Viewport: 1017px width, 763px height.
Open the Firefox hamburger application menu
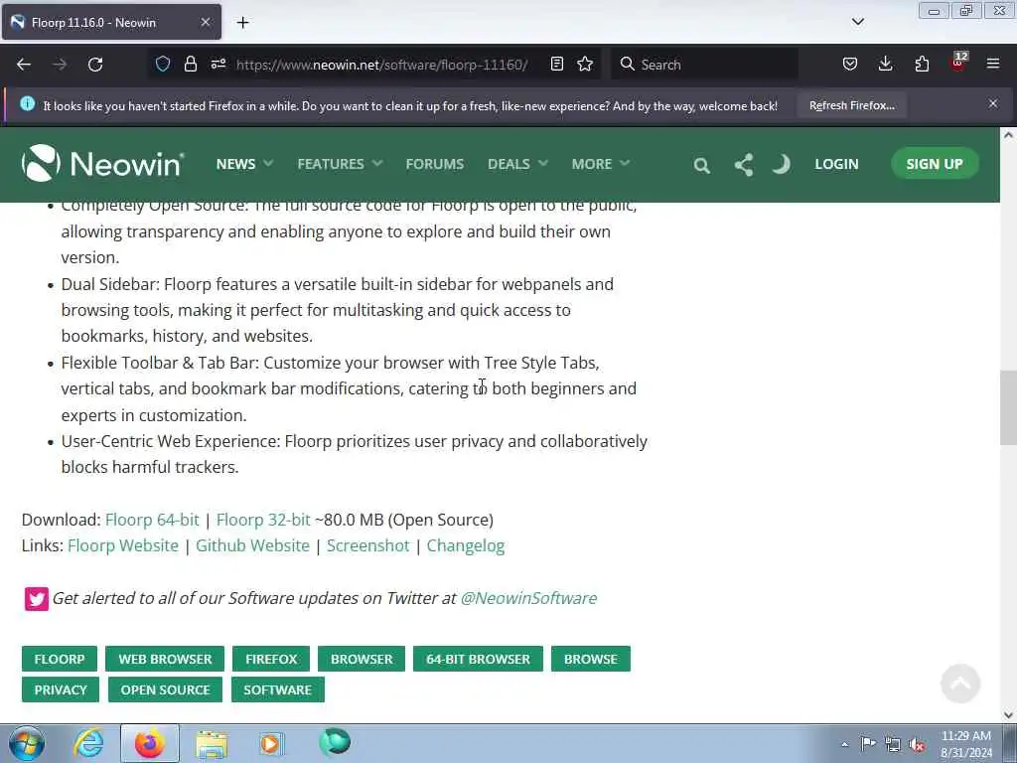coord(993,64)
